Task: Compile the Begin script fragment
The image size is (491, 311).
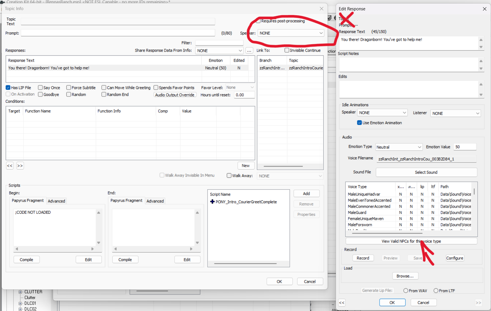Action: coord(26,260)
